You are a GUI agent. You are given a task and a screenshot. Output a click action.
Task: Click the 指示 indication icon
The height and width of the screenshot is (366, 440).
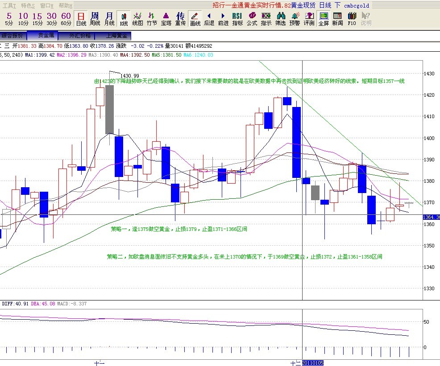266,19
